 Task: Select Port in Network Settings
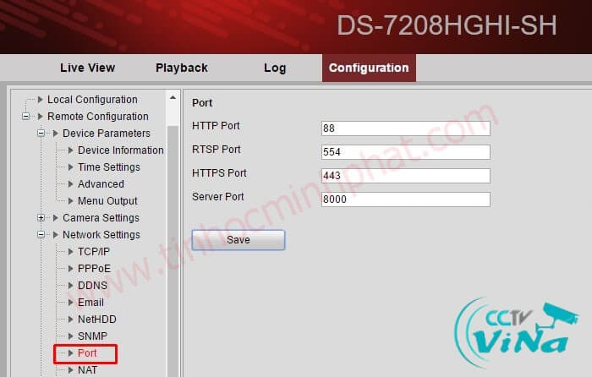pos(87,353)
